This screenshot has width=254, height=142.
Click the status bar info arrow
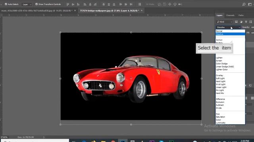click(x=44, y=137)
